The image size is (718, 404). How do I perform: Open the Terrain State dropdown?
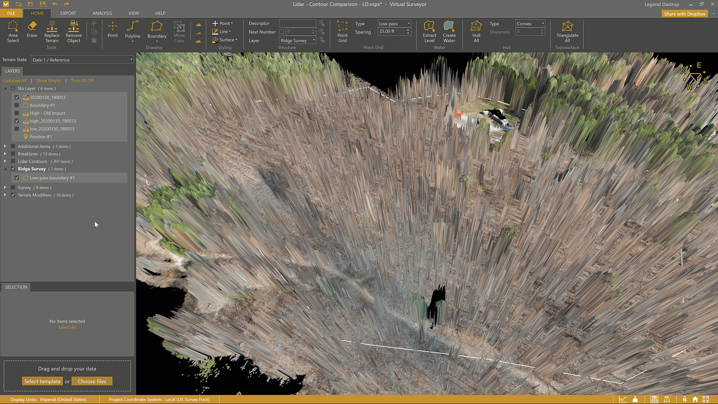point(82,60)
